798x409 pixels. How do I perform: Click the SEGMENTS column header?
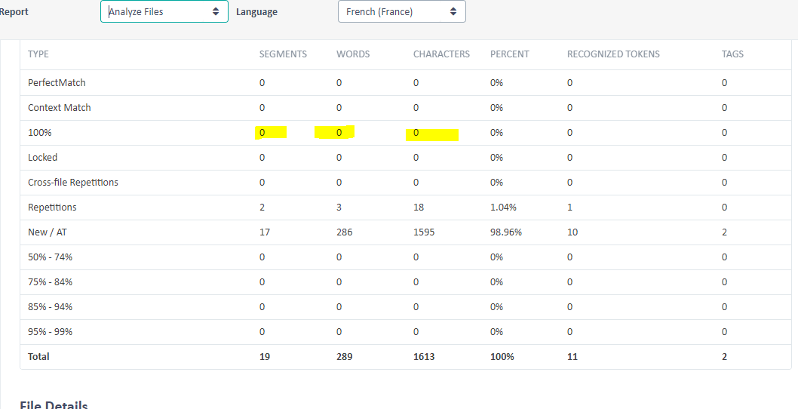(x=283, y=54)
